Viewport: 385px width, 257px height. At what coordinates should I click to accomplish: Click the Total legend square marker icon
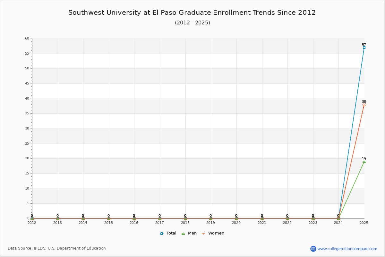pos(162,234)
